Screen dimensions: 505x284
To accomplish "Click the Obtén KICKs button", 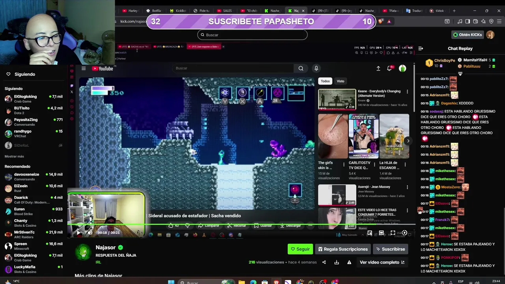I will click(468, 35).
